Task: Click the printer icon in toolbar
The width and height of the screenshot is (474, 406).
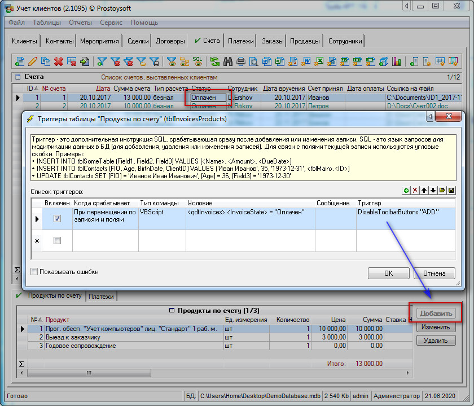Action: coord(241,61)
